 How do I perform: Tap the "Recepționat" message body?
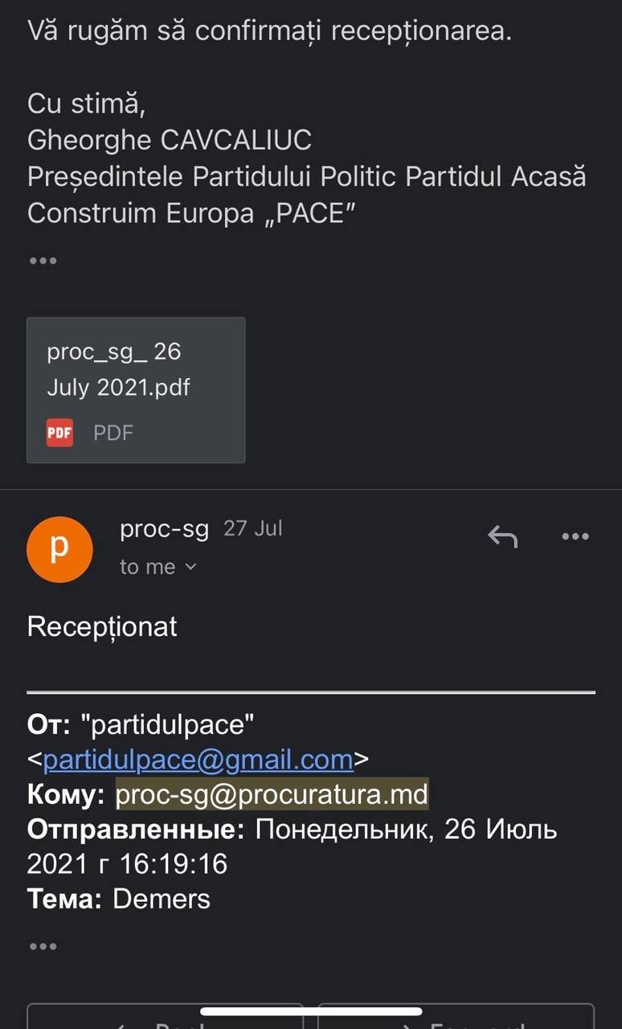click(x=102, y=627)
